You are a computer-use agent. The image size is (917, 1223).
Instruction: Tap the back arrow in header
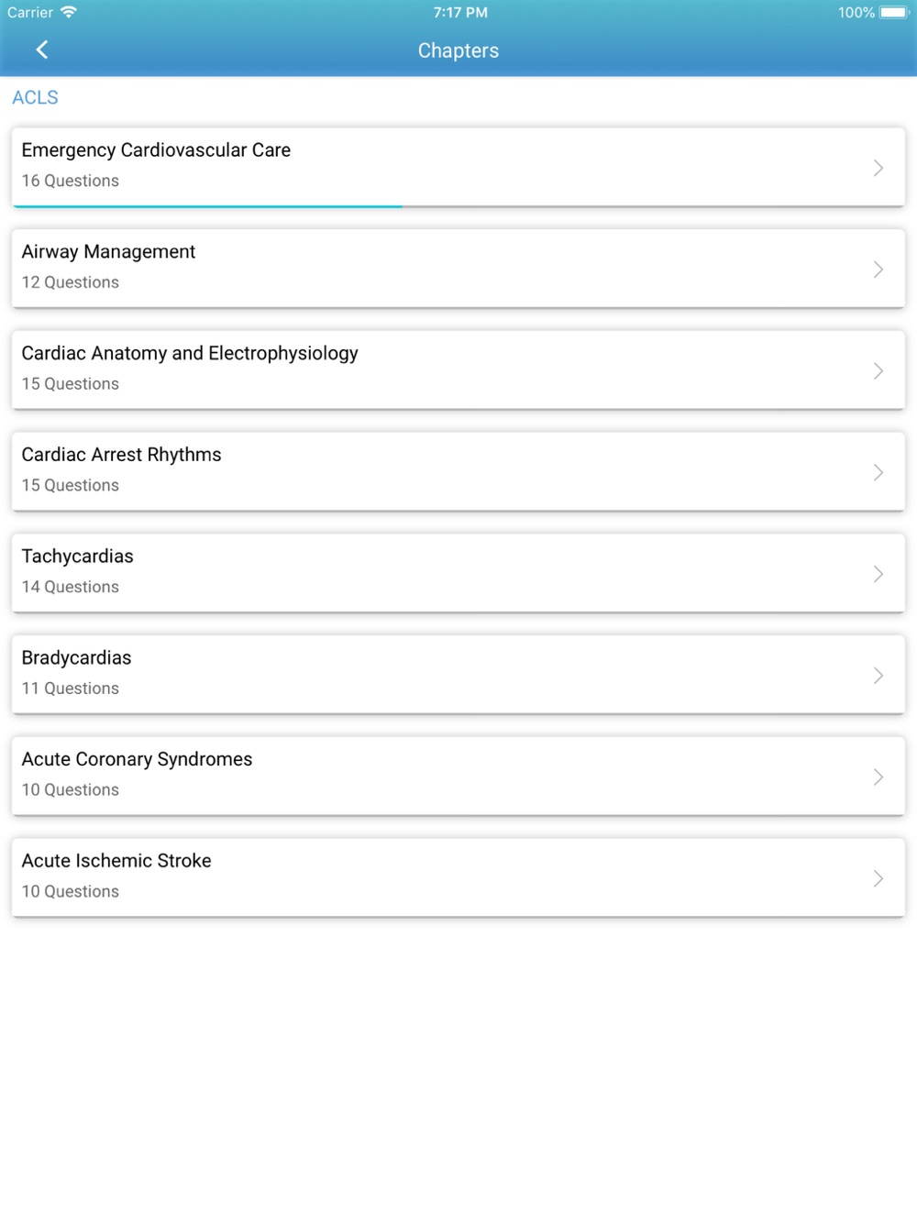(x=41, y=50)
